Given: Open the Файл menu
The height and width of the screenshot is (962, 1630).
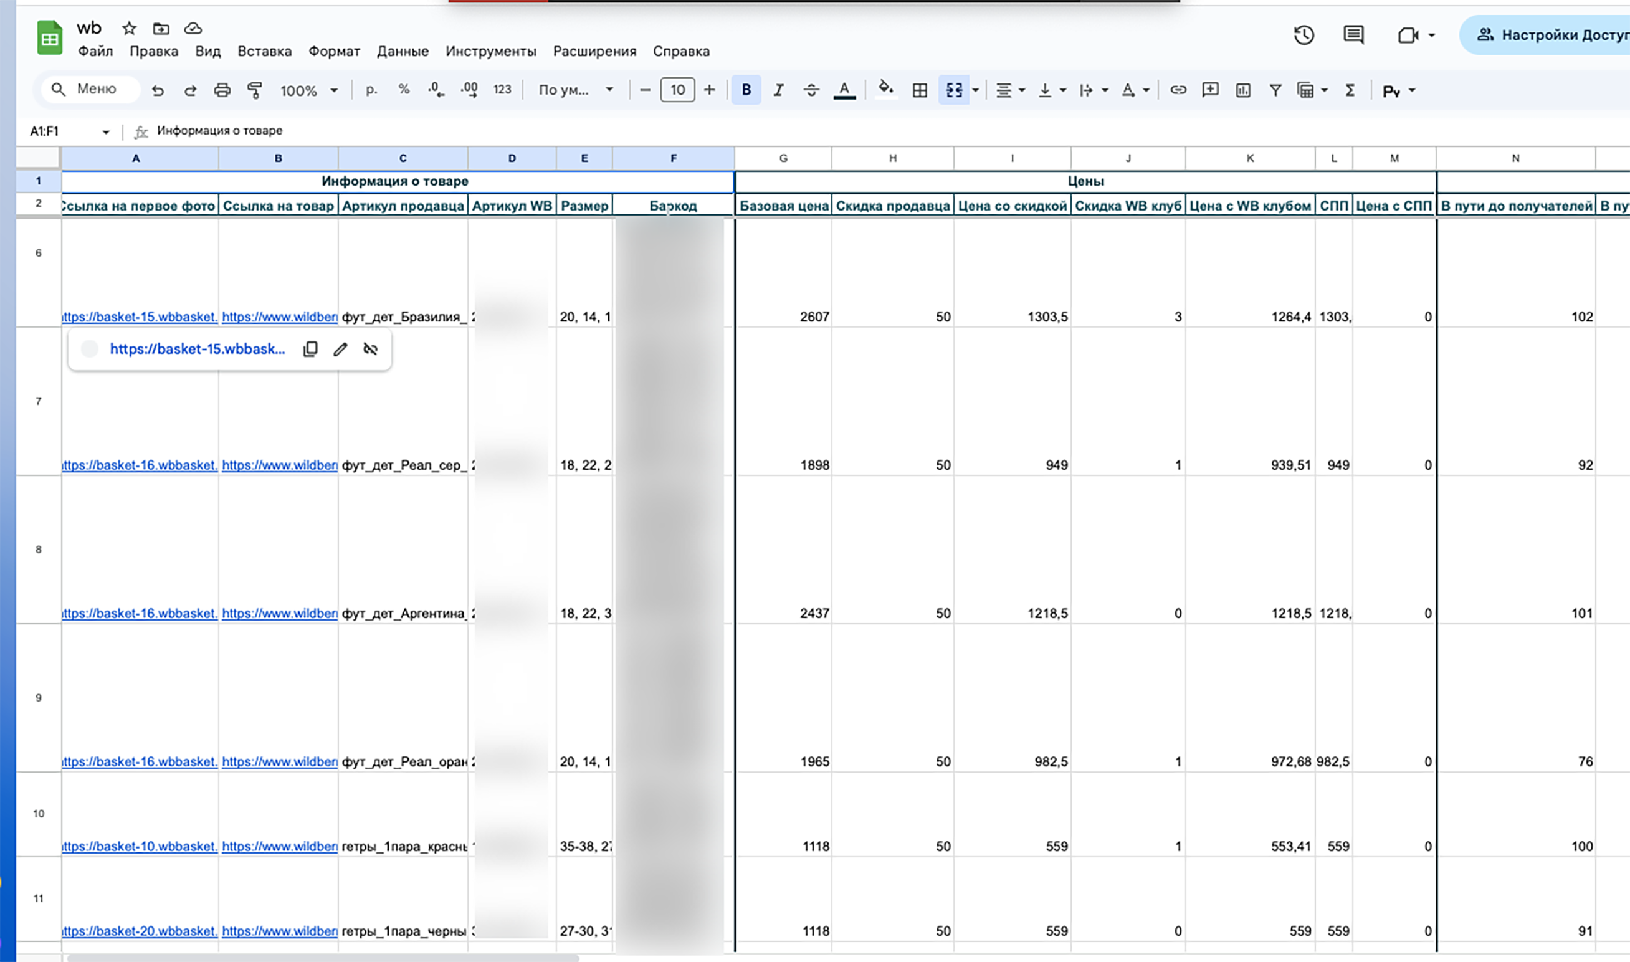Looking at the screenshot, I should [95, 51].
